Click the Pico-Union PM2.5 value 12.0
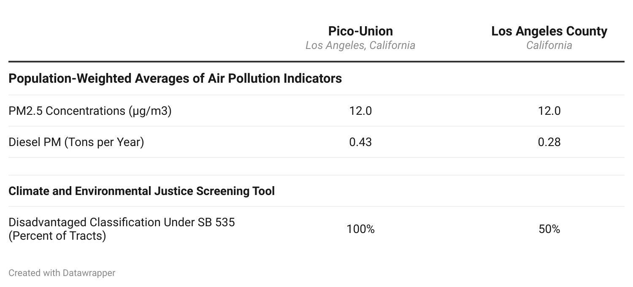Image resolution: width=633 pixels, height=287 pixels. pyautogui.click(x=360, y=111)
